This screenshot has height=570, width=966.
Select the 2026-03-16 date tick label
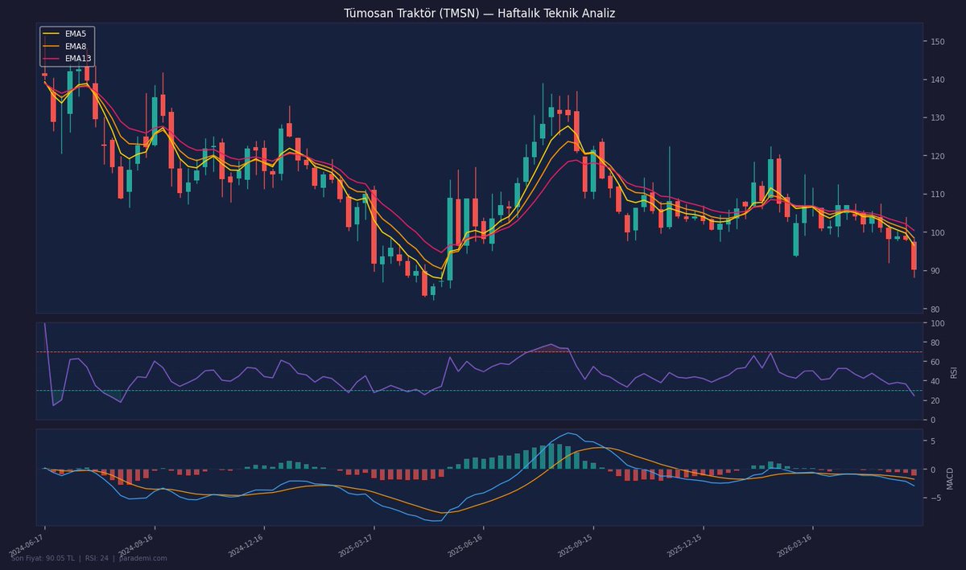point(795,546)
